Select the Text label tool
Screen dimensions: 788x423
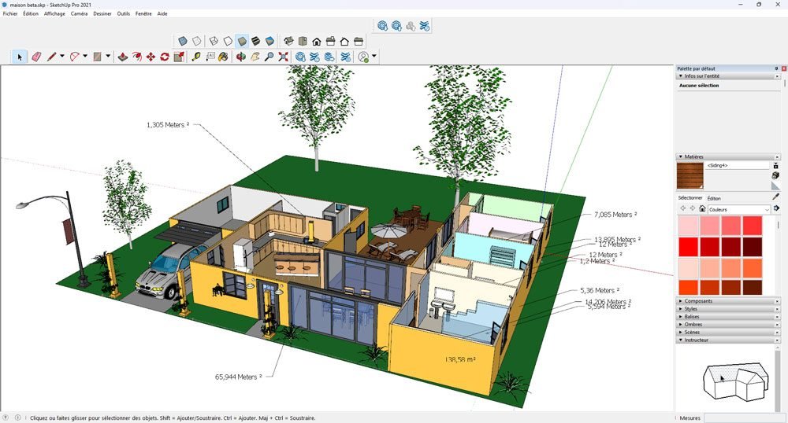click(210, 57)
